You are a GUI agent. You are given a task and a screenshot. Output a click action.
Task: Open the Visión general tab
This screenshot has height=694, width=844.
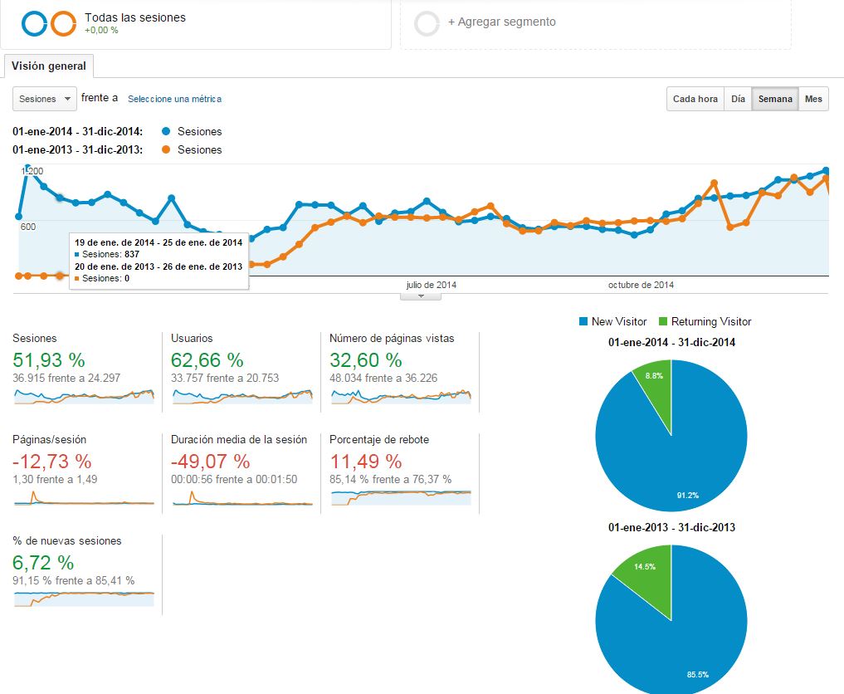pyautogui.click(x=49, y=66)
